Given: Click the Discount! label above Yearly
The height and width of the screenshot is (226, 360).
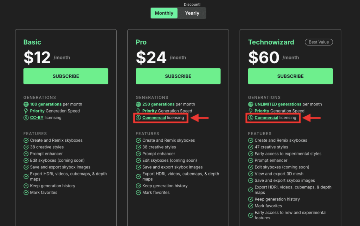Looking at the screenshot, I should pos(192,4).
